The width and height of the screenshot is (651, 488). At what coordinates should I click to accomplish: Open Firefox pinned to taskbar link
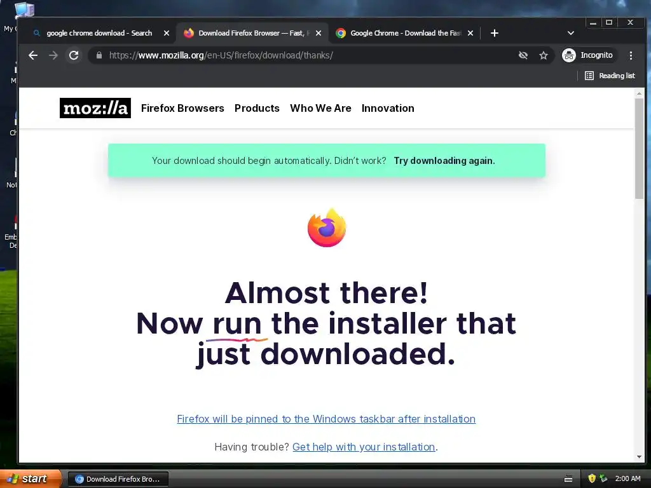(x=326, y=419)
